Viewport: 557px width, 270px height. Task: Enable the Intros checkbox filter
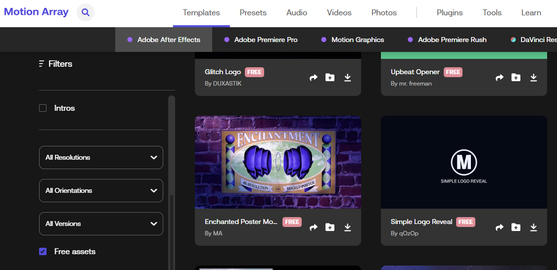[43, 108]
